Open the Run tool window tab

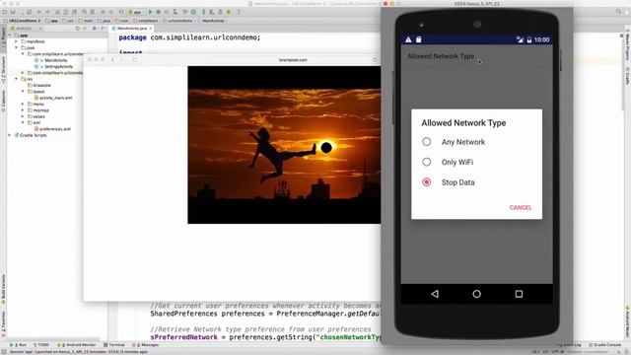click(19, 345)
